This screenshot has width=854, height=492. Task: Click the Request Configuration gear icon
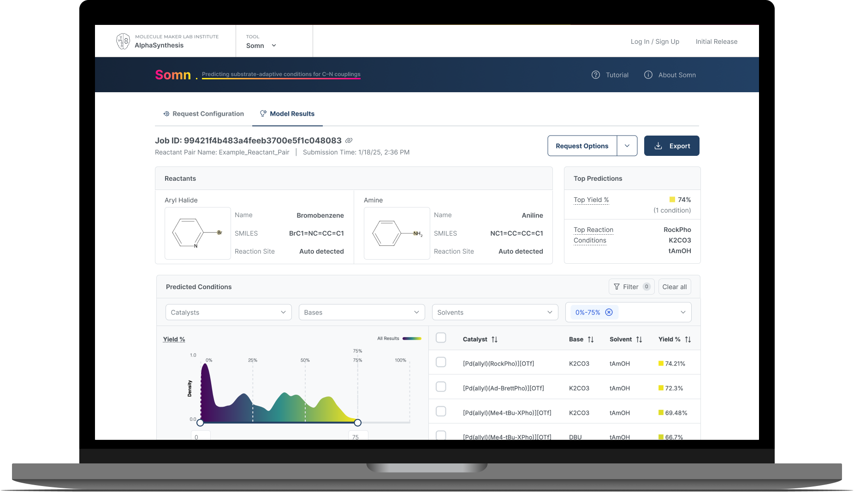click(166, 113)
